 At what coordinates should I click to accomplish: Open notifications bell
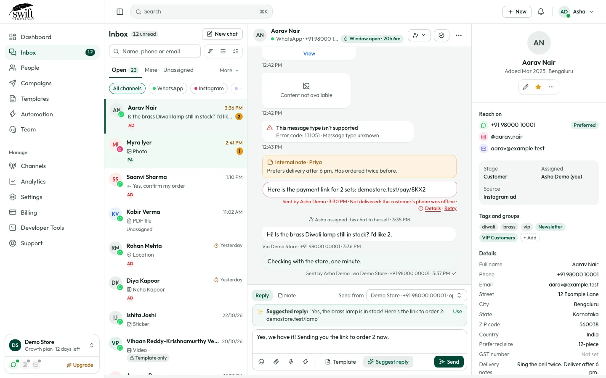(x=541, y=12)
